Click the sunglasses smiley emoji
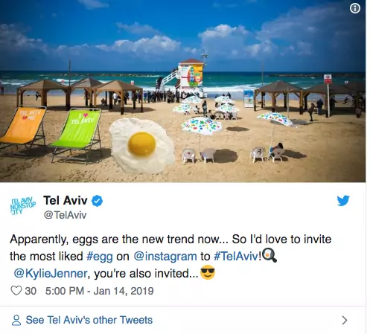The width and height of the screenshot is (370, 334). click(x=208, y=272)
